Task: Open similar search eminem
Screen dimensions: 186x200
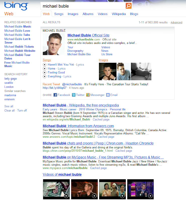Action: click(10, 99)
